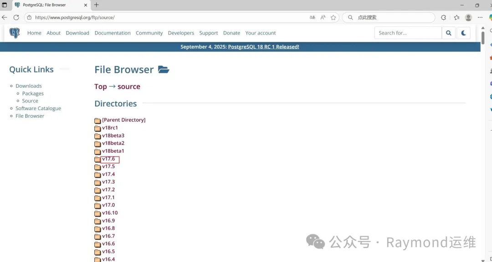Screen dimensions: 492x262
Task: Go to the Download menu item
Action: pos(77,33)
